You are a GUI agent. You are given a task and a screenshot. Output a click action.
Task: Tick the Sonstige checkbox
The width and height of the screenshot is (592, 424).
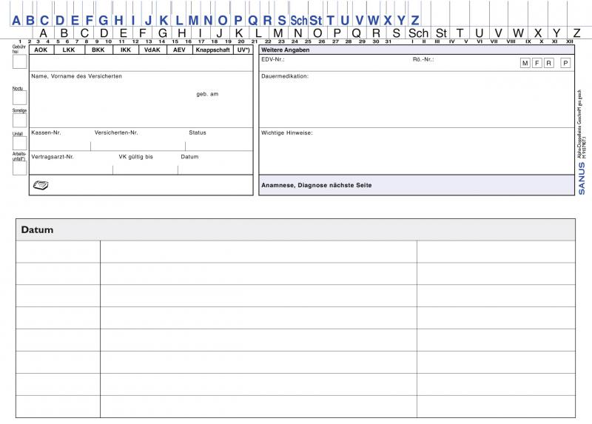tap(19, 121)
